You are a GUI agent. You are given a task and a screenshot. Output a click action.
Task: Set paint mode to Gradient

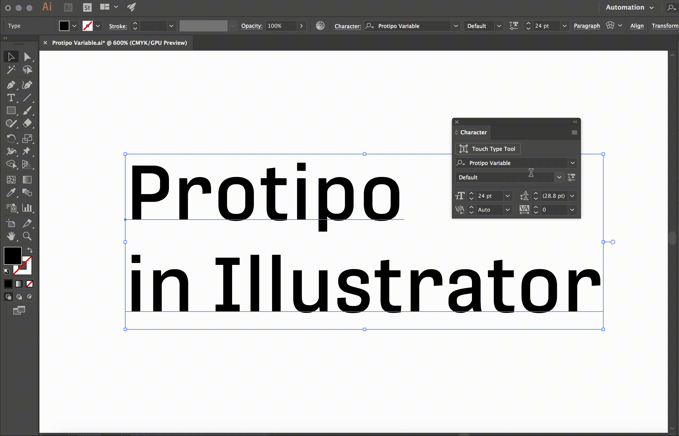pos(19,284)
